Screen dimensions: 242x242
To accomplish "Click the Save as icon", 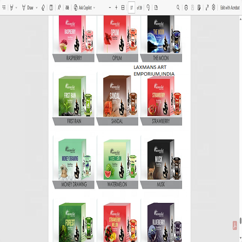I will coord(199,7).
